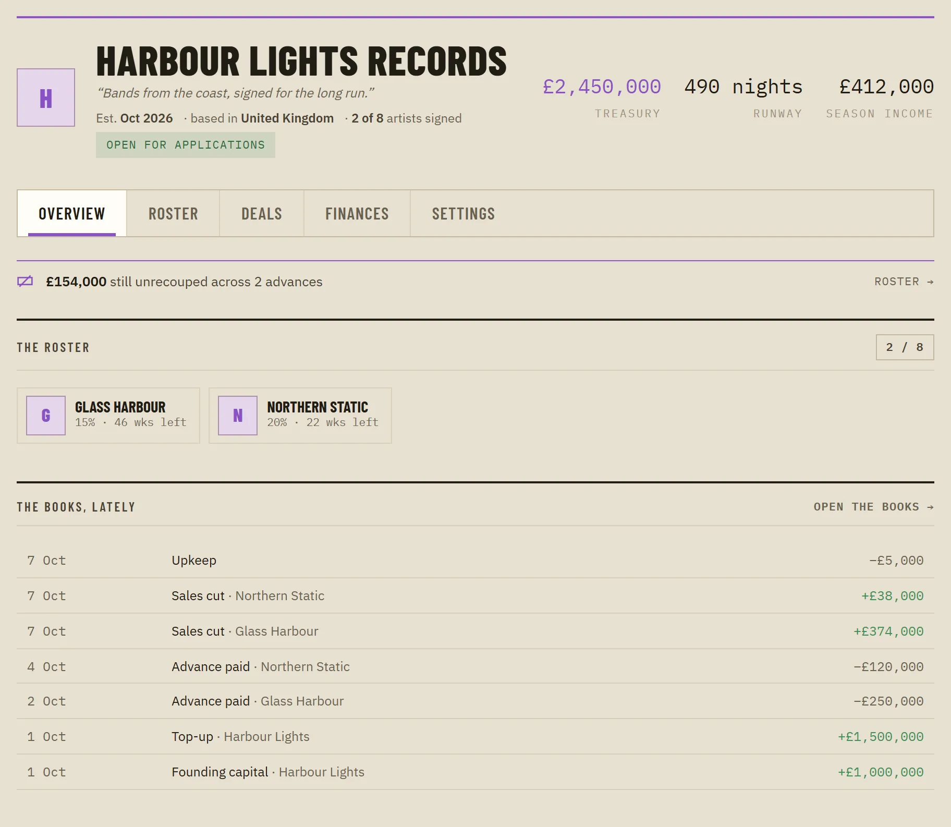Click '£154,000 still unrecouped' message
Image resolution: width=951 pixels, height=827 pixels.
(184, 282)
